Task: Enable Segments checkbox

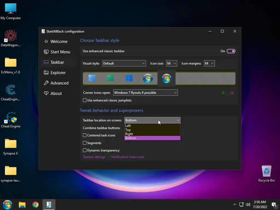Action: coord(85,143)
